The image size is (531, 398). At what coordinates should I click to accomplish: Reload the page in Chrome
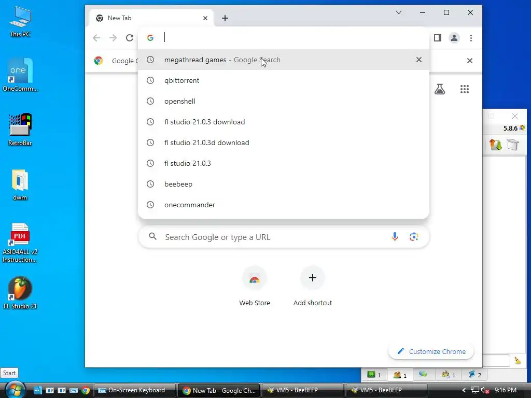tap(130, 38)
